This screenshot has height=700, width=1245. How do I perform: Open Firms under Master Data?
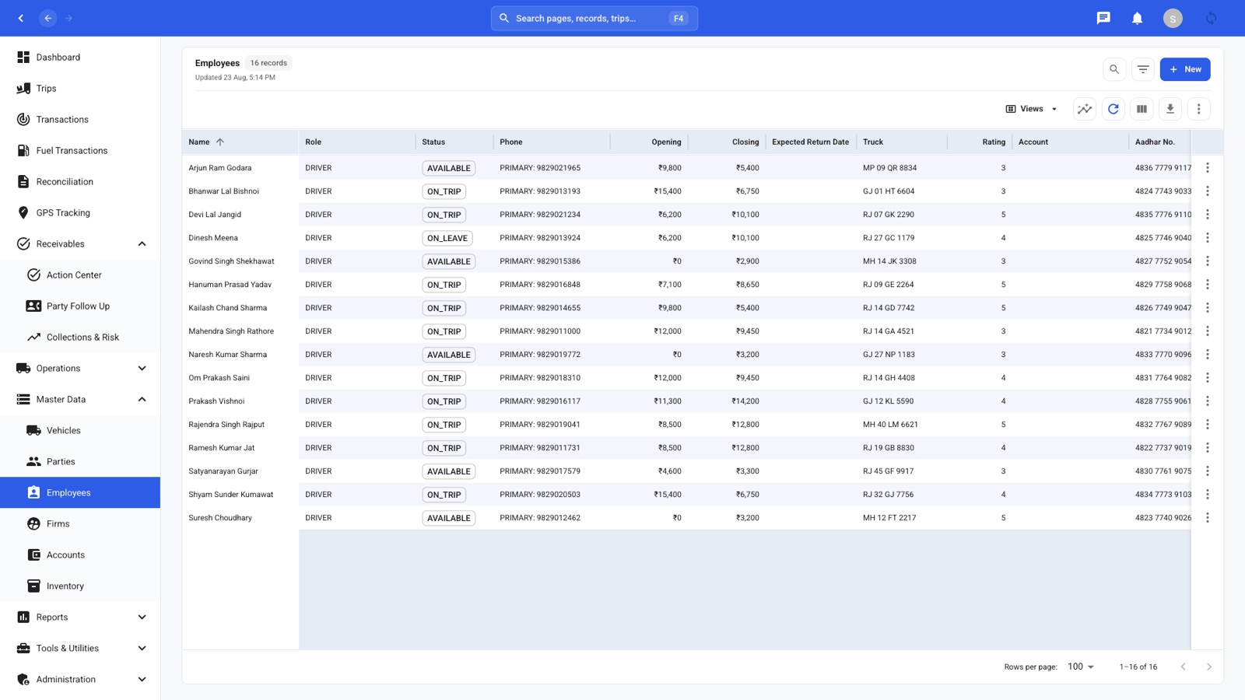(80, 524)
